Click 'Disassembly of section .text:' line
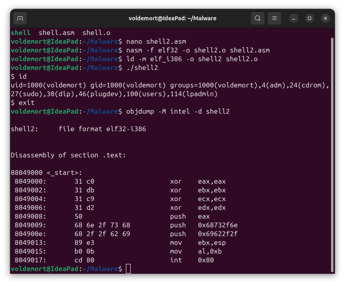The width and height of the screenshot is (345, 285). [69, 155]
